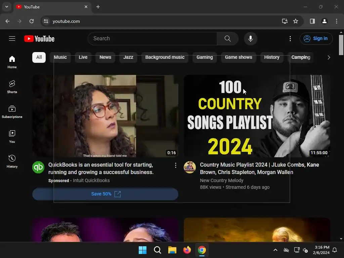Open File Explorer from taskbar
344x258 pixels.
(172, 250)
